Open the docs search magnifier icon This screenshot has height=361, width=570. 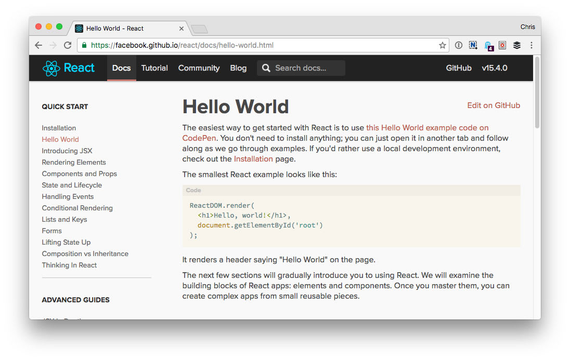click(x=266, y=68)
